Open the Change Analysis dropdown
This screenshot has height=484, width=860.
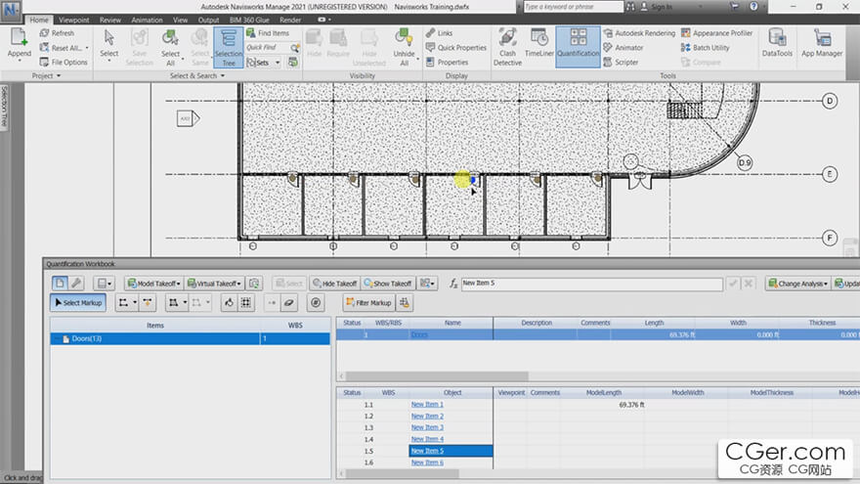797,284
